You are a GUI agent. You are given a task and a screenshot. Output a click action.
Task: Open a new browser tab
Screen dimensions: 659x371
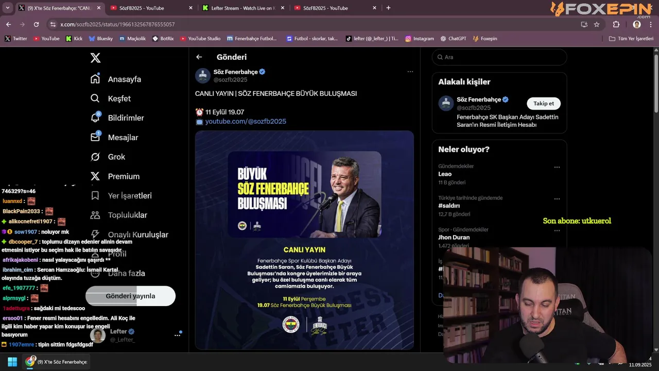388,8
